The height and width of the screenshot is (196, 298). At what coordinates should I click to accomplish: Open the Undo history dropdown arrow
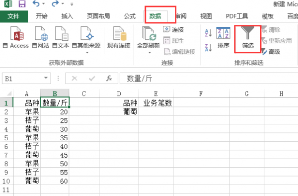pyautogui.click(x=44, y=3)
